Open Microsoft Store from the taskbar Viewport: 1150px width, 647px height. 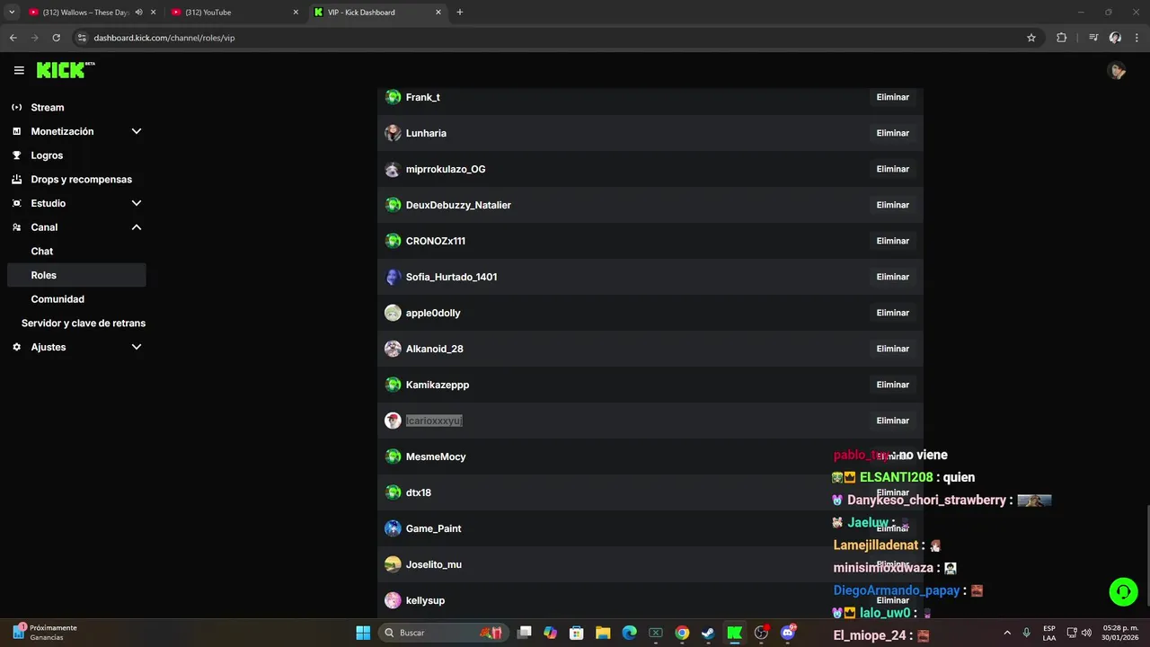point(577,633)
